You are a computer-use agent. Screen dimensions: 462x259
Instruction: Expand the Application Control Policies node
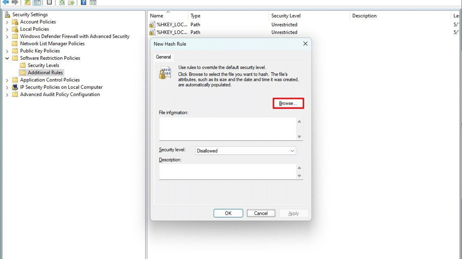pyautogui.click(x=7, y=80)
